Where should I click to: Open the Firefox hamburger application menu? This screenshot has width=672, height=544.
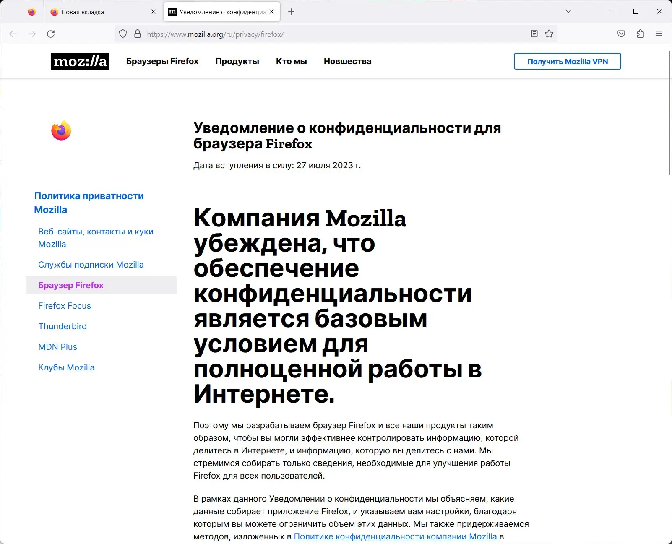click(659, 34)
